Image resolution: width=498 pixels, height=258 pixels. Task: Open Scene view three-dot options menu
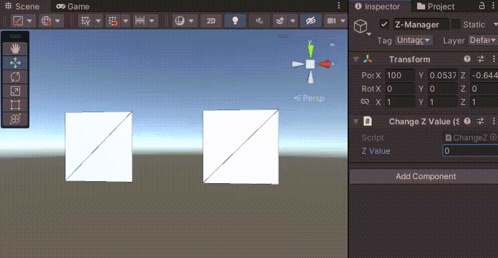click(339, 6)
